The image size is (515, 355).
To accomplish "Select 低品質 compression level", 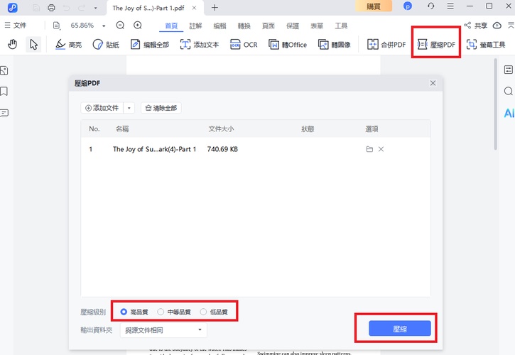I will click(214, 312).
